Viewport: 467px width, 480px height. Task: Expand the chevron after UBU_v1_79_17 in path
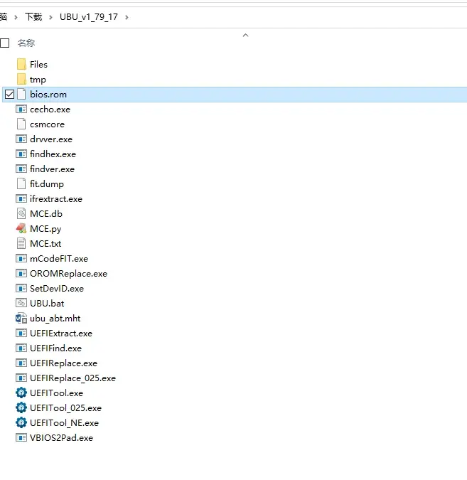[127, 17]
